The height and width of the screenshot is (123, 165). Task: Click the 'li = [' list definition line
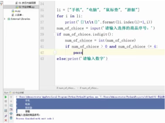pyautogui.click(x=98, y=10)
